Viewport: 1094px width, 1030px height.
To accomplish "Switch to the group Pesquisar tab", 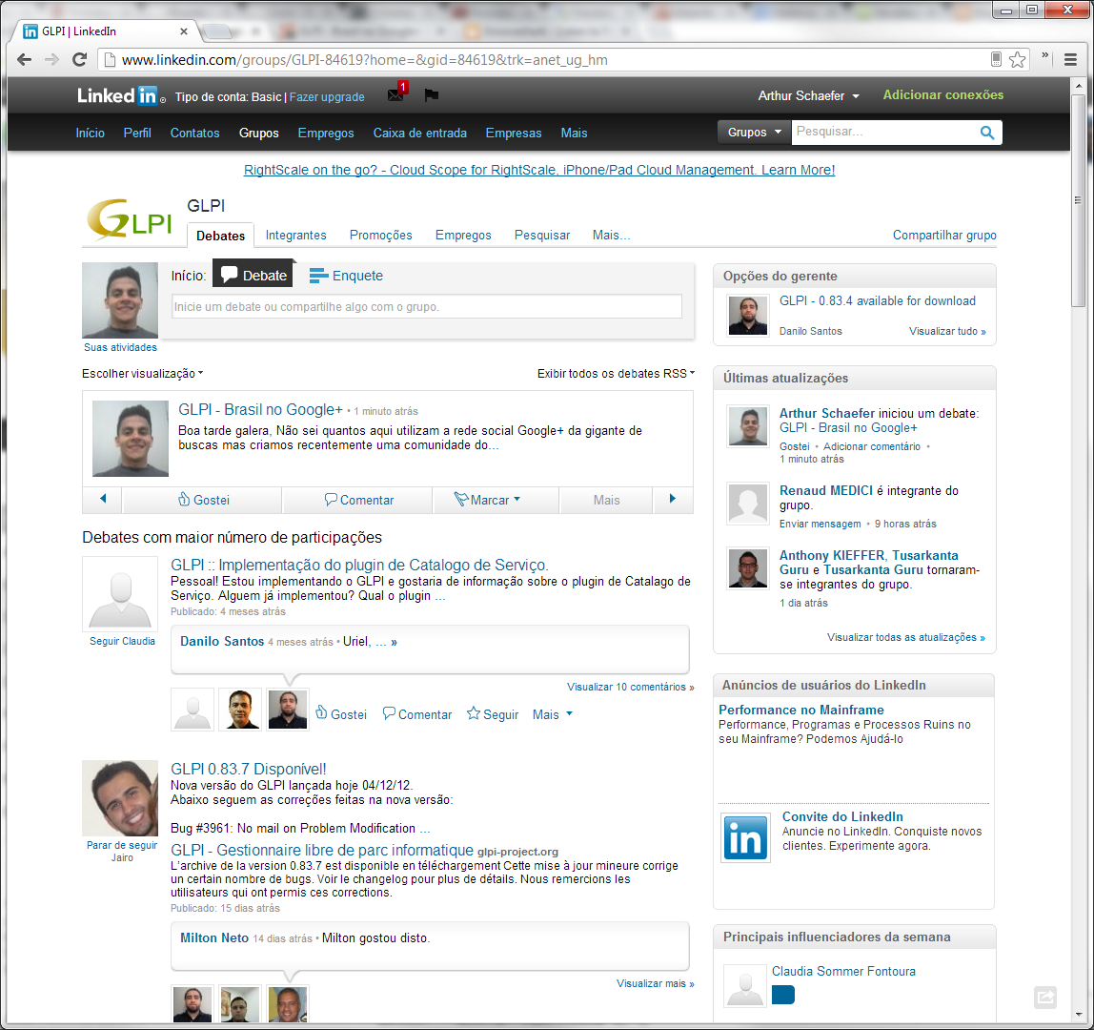I will (542, 236).
